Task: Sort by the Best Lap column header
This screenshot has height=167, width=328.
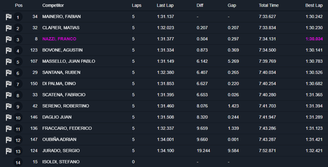Action: (x=314, y=5)
